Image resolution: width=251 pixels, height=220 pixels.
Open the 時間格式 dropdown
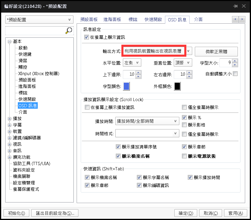147,133
